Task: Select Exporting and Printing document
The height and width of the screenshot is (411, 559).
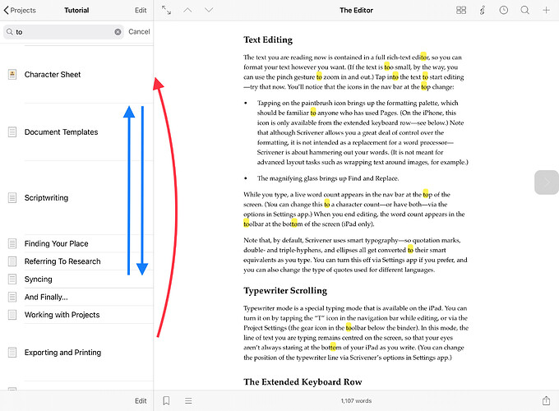Action: tap(76, 353)
